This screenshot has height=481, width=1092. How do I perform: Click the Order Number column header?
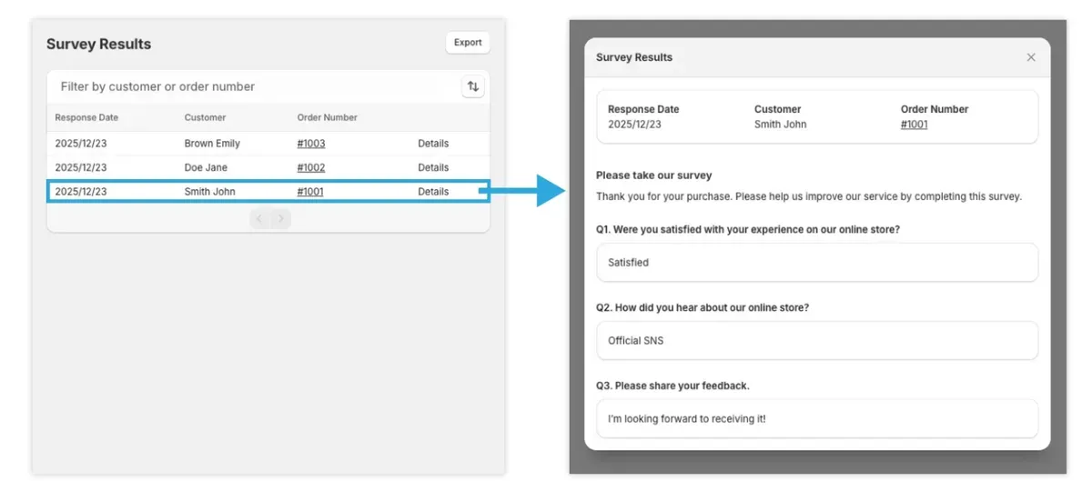click(x=328, y=117)
